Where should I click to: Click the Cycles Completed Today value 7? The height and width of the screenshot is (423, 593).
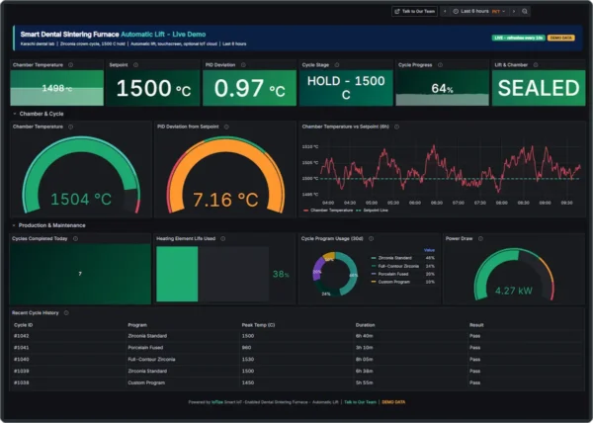pos(80,274)
